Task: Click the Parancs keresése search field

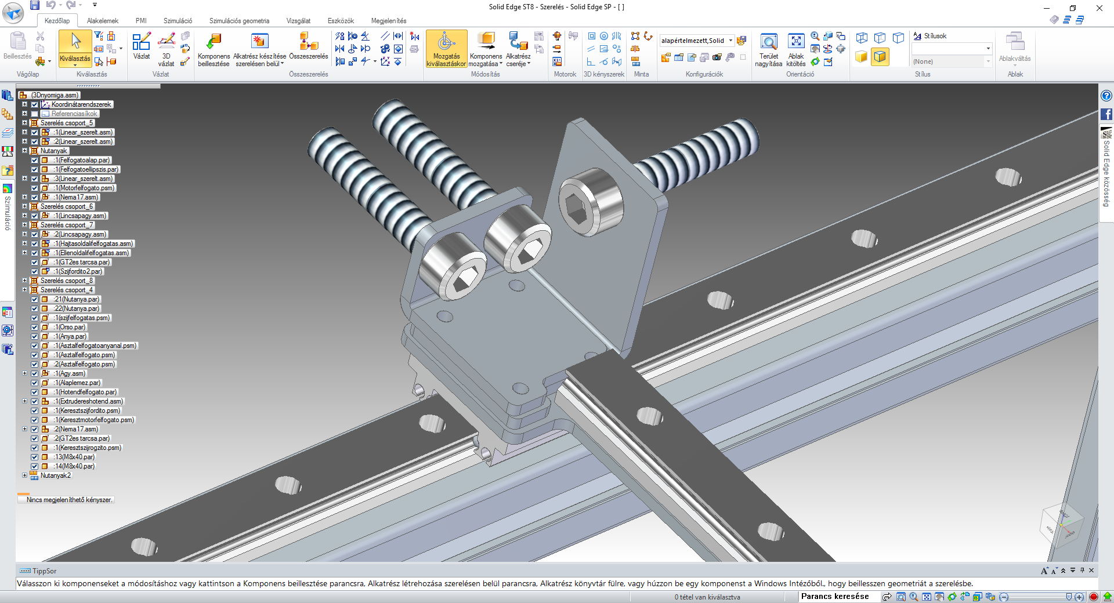Action: [835, 597]
